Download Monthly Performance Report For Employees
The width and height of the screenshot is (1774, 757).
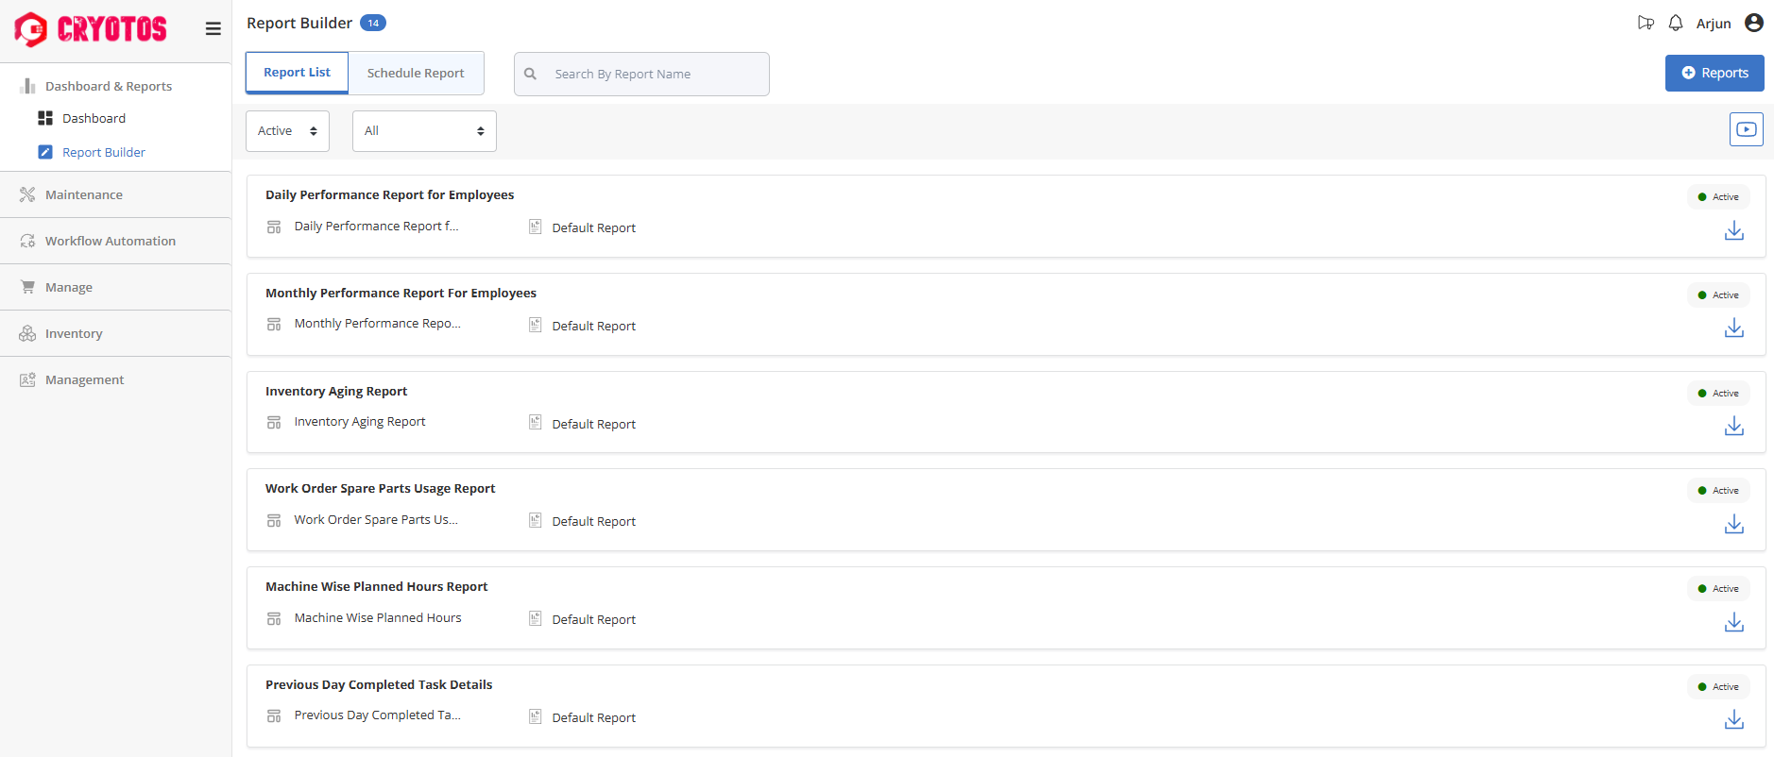pos(1734,328)
